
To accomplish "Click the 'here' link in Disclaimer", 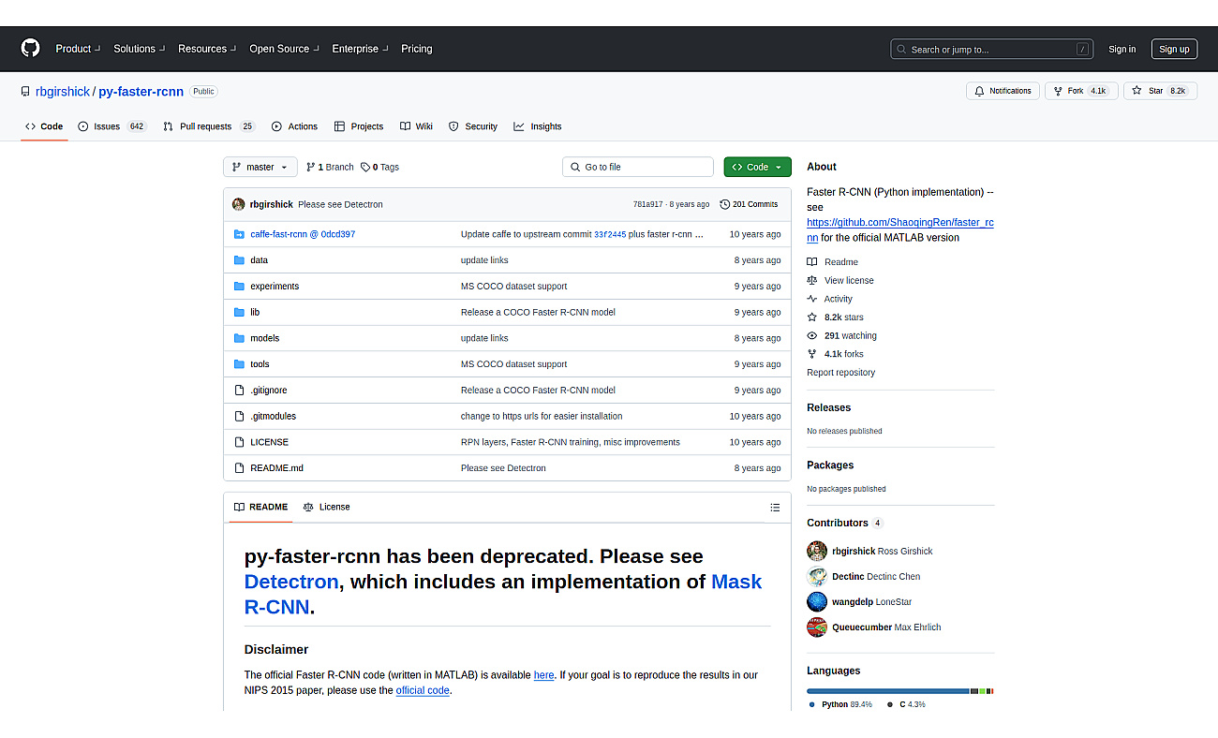I will click(544, 675).
